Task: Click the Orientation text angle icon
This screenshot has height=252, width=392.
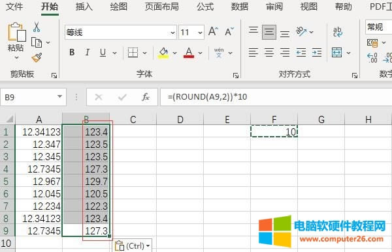Action: point(301,31)
